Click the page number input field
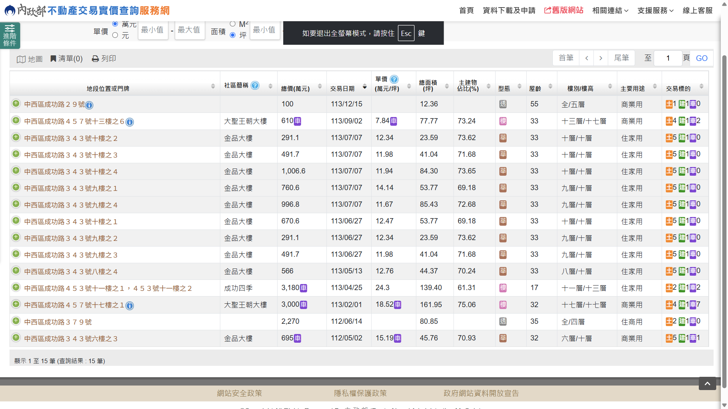Image resolution: width=728 pixels, height=409 pixels. coord(668,58)
